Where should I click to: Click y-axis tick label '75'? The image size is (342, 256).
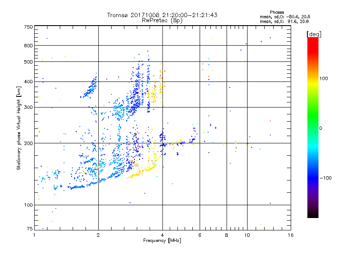(30, 229)
